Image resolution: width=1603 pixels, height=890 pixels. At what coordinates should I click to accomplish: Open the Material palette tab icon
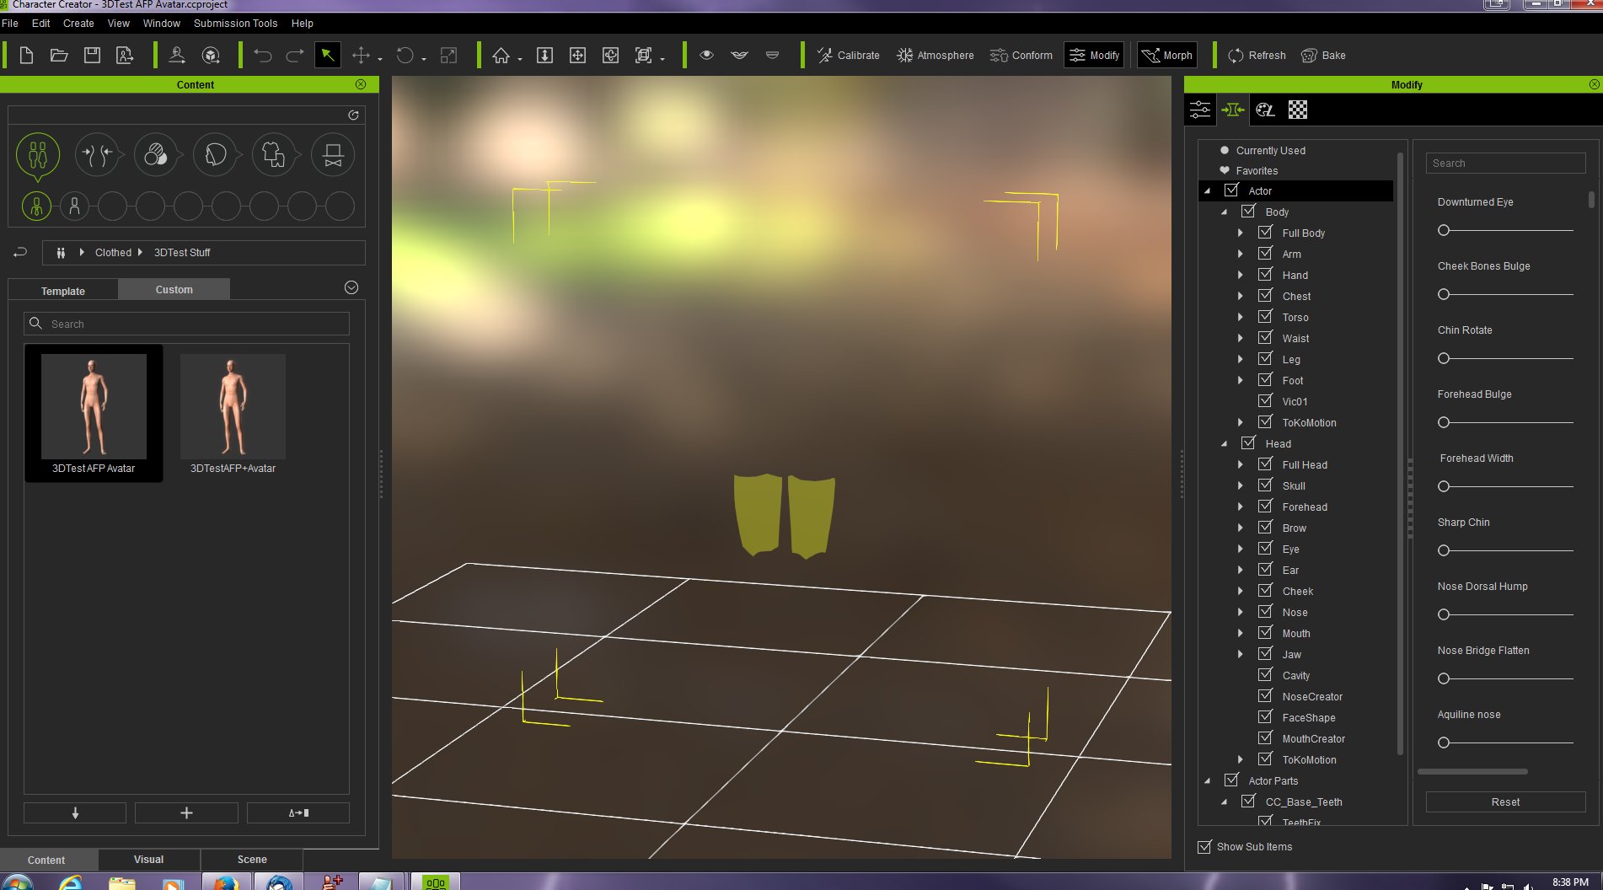[1265, 110]
